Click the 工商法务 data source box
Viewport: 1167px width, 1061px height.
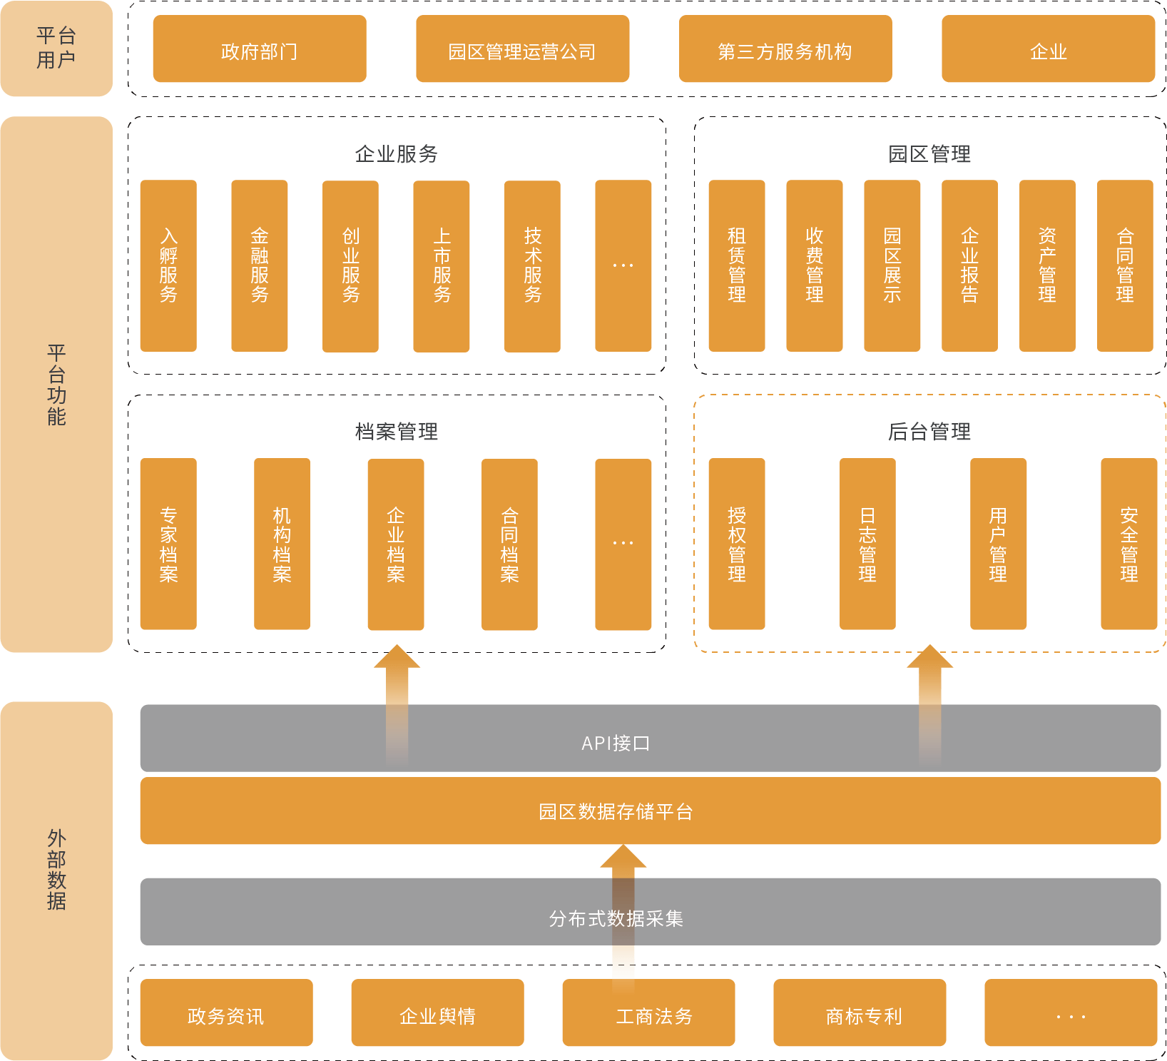(x=649, y=1012)
